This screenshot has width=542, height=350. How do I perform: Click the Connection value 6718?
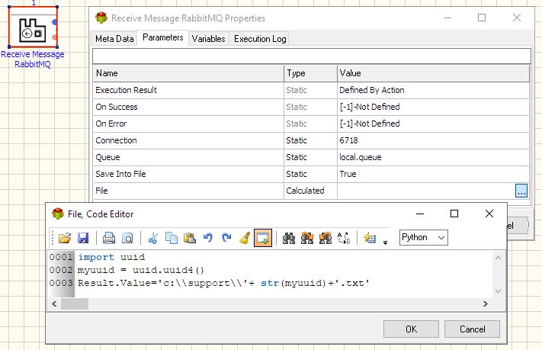point(348,140)
